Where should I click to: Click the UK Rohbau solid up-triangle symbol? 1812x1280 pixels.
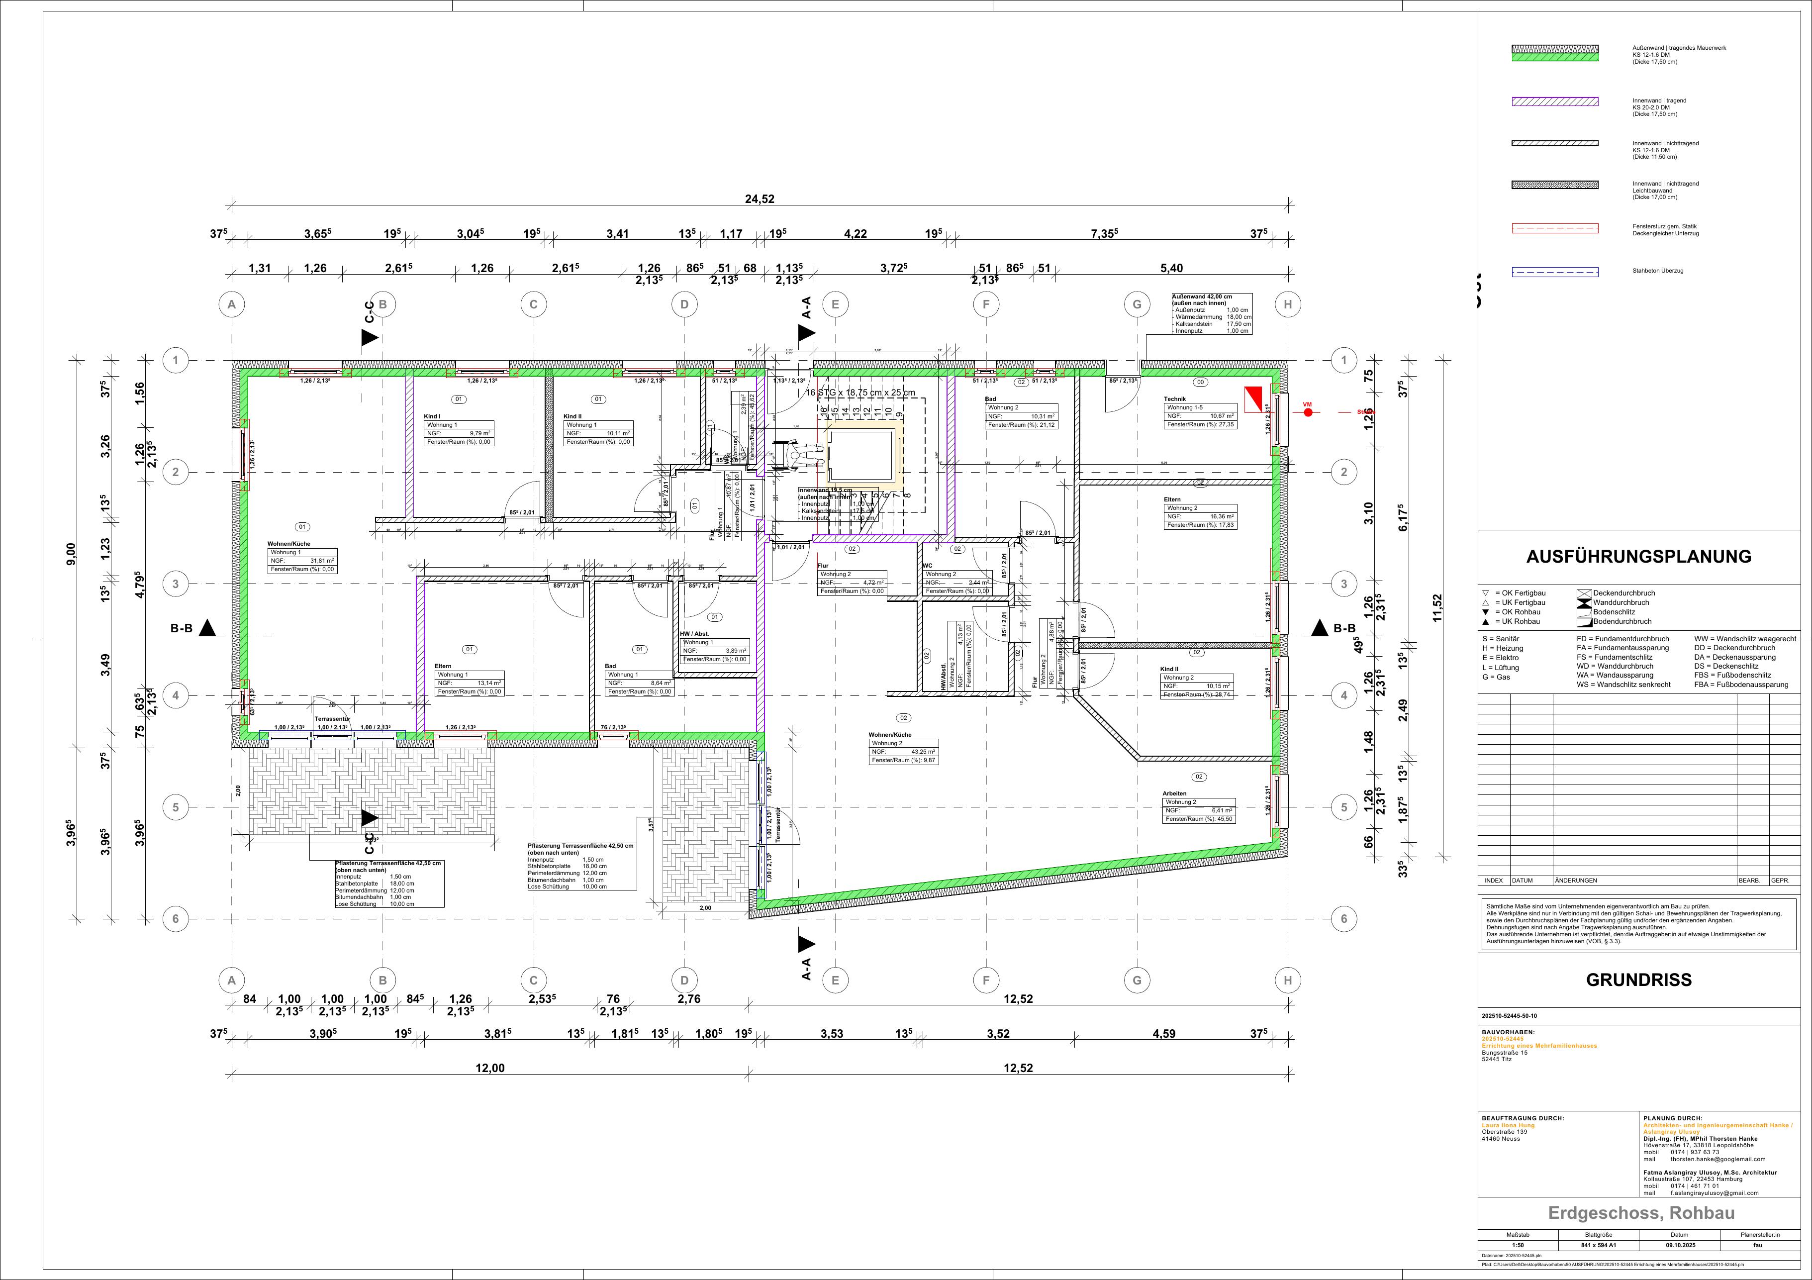tap(1485, 622)
